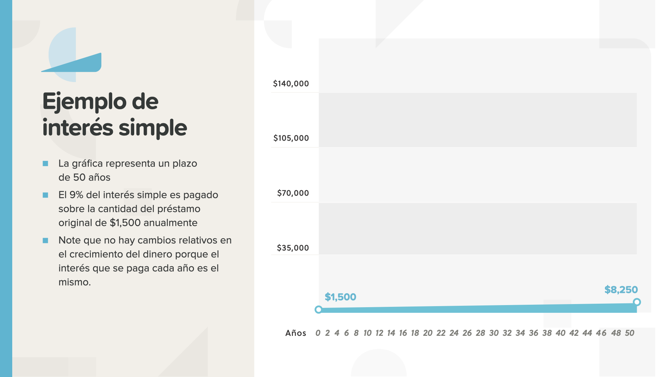Click the "Años" axis label
The width and height of the screenshot is (671, 377).
(x=296, y=333)
